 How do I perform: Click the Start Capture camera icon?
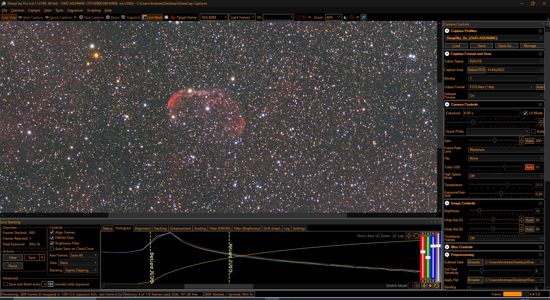click(x=20, y=17)
